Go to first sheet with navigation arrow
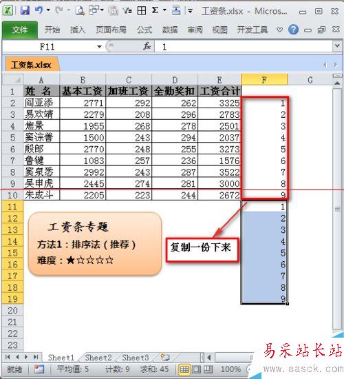344x379 pixels. [x=8, y=357]
